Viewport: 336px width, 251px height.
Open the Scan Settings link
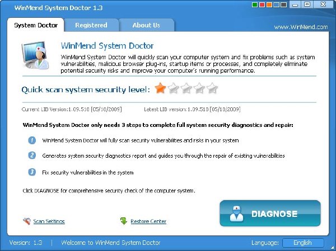49,221
